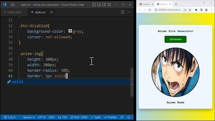Reload the page in Chrome
The width and height of the screenshot is (215, 121).
coord(150,10)
